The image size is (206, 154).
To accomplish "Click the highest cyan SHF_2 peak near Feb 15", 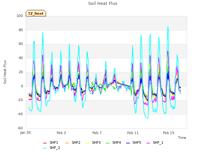I will [x=168, y=27].
